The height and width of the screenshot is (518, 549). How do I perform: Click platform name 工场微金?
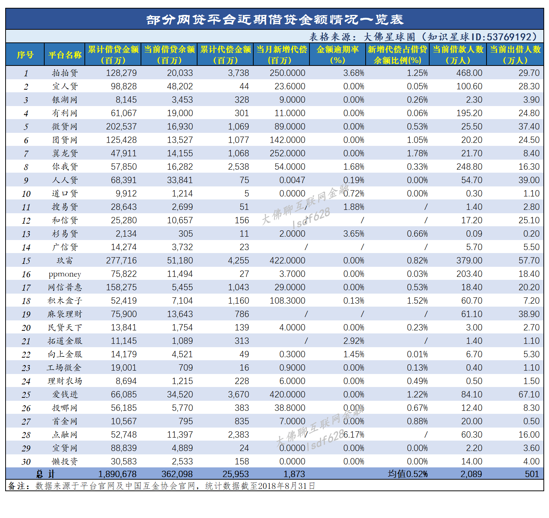(x=65, y=368)
